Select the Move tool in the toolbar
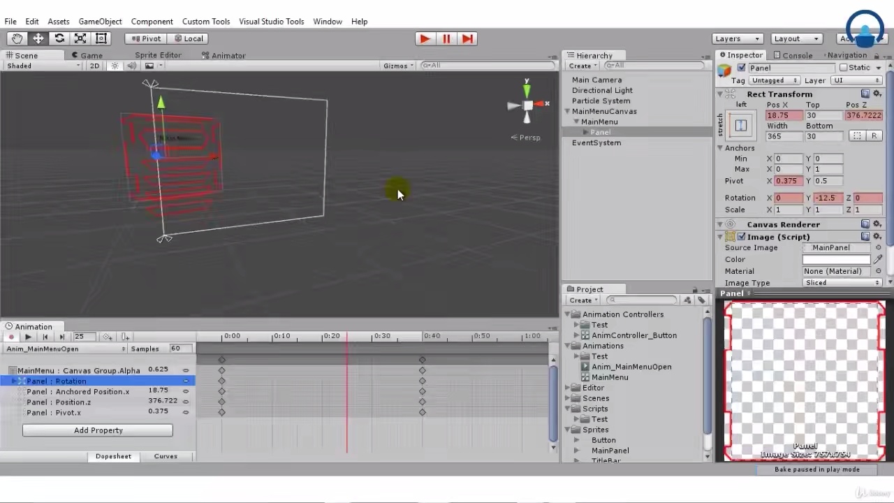The image size is (894, 503). (x=38, y=38)
